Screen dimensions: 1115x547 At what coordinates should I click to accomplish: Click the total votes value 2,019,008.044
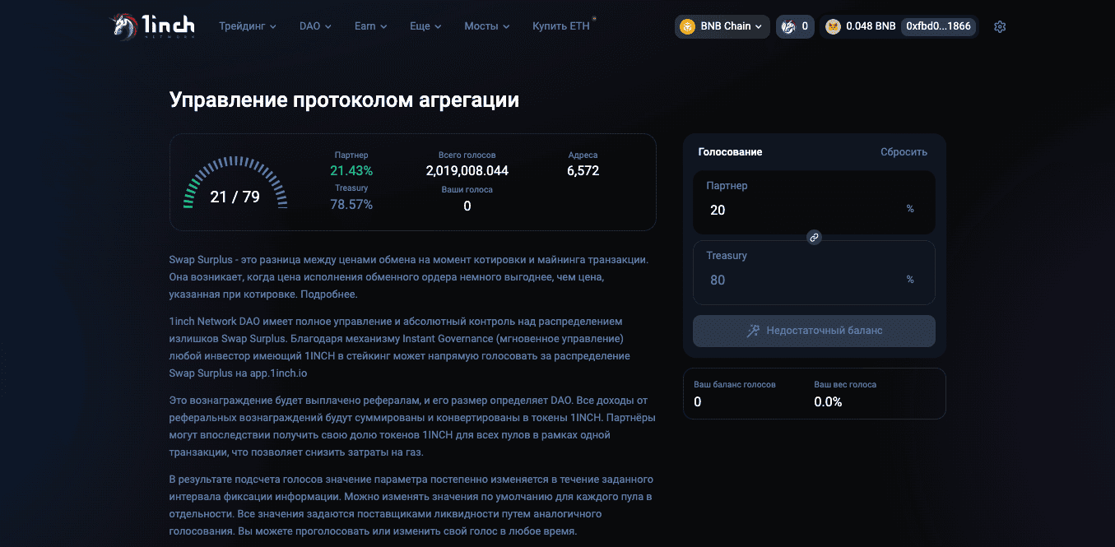467,171
